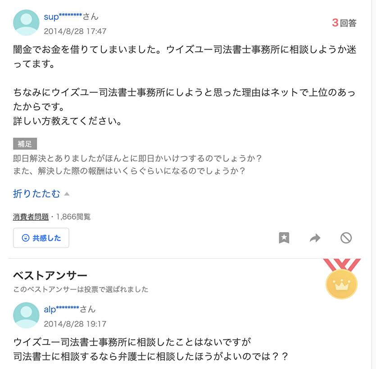Click the ベストアンサー heading
The width and height of the screenshot is (376, 369).
(x=50, y=275)
